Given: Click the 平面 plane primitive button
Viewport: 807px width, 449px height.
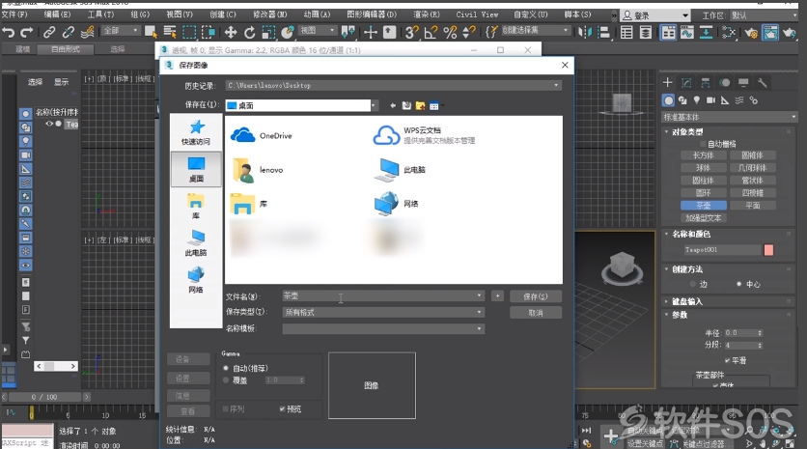Looking at the screenshot, I should [752, 205].
